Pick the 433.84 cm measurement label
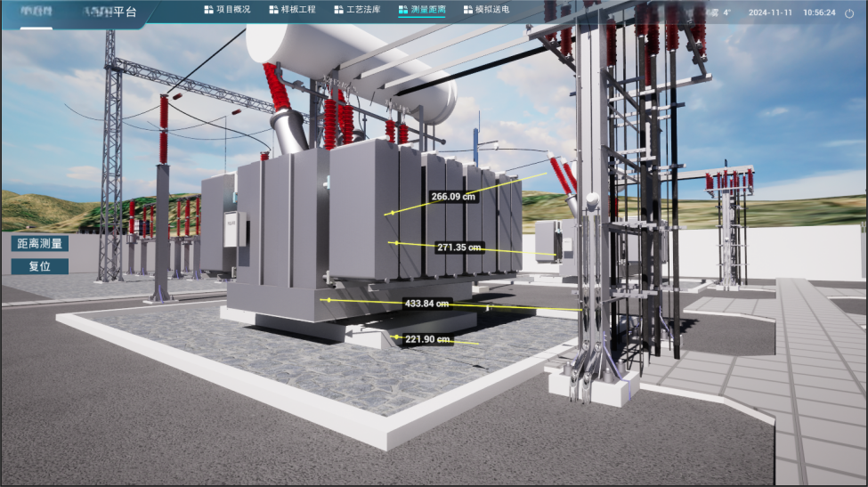The width and height of the screenshot is (868, 487). [x=426, y=304]
